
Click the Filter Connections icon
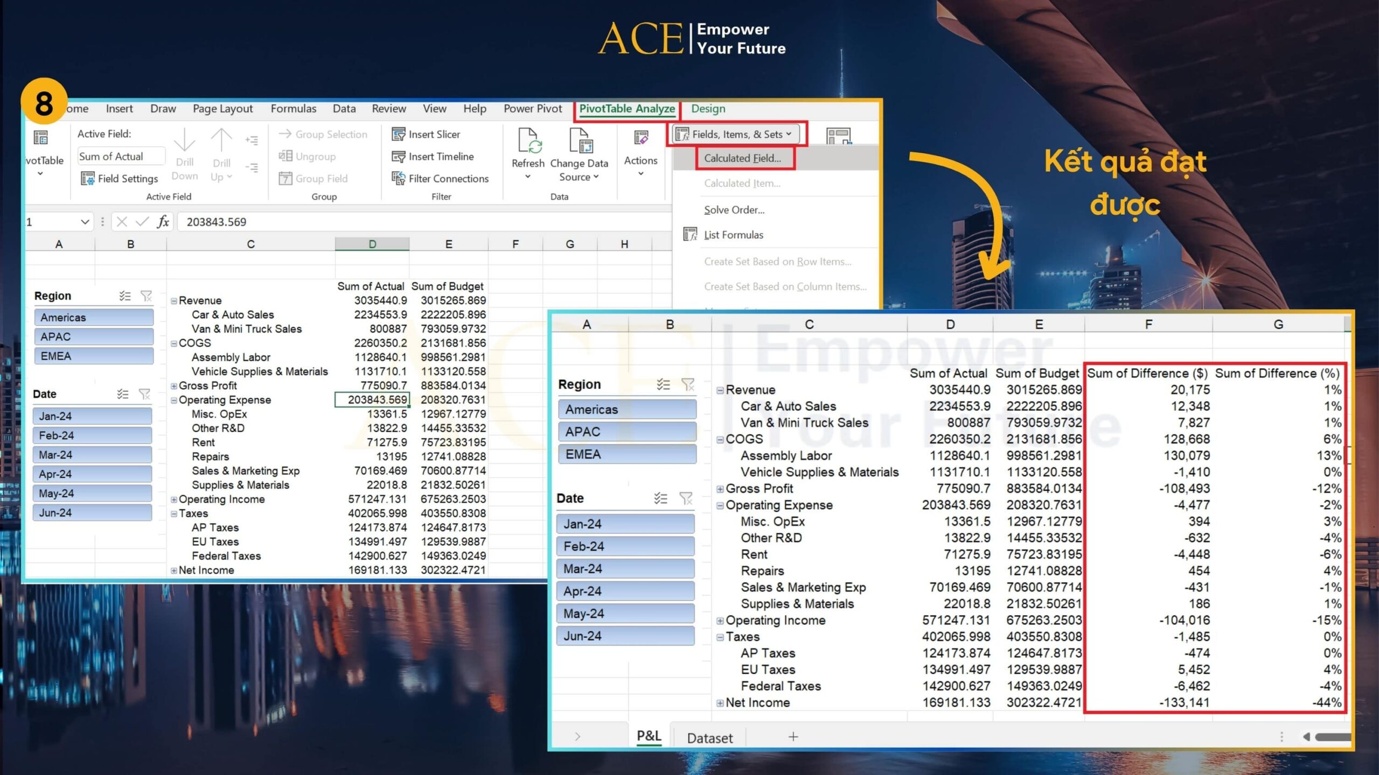399,178
